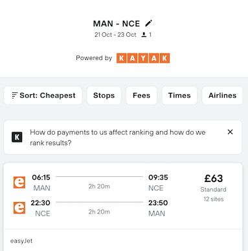Image resolution: width=248 pixels, height=251 pixels.
Task: Read how payments affect ranking link
Action: coord(118,137)
